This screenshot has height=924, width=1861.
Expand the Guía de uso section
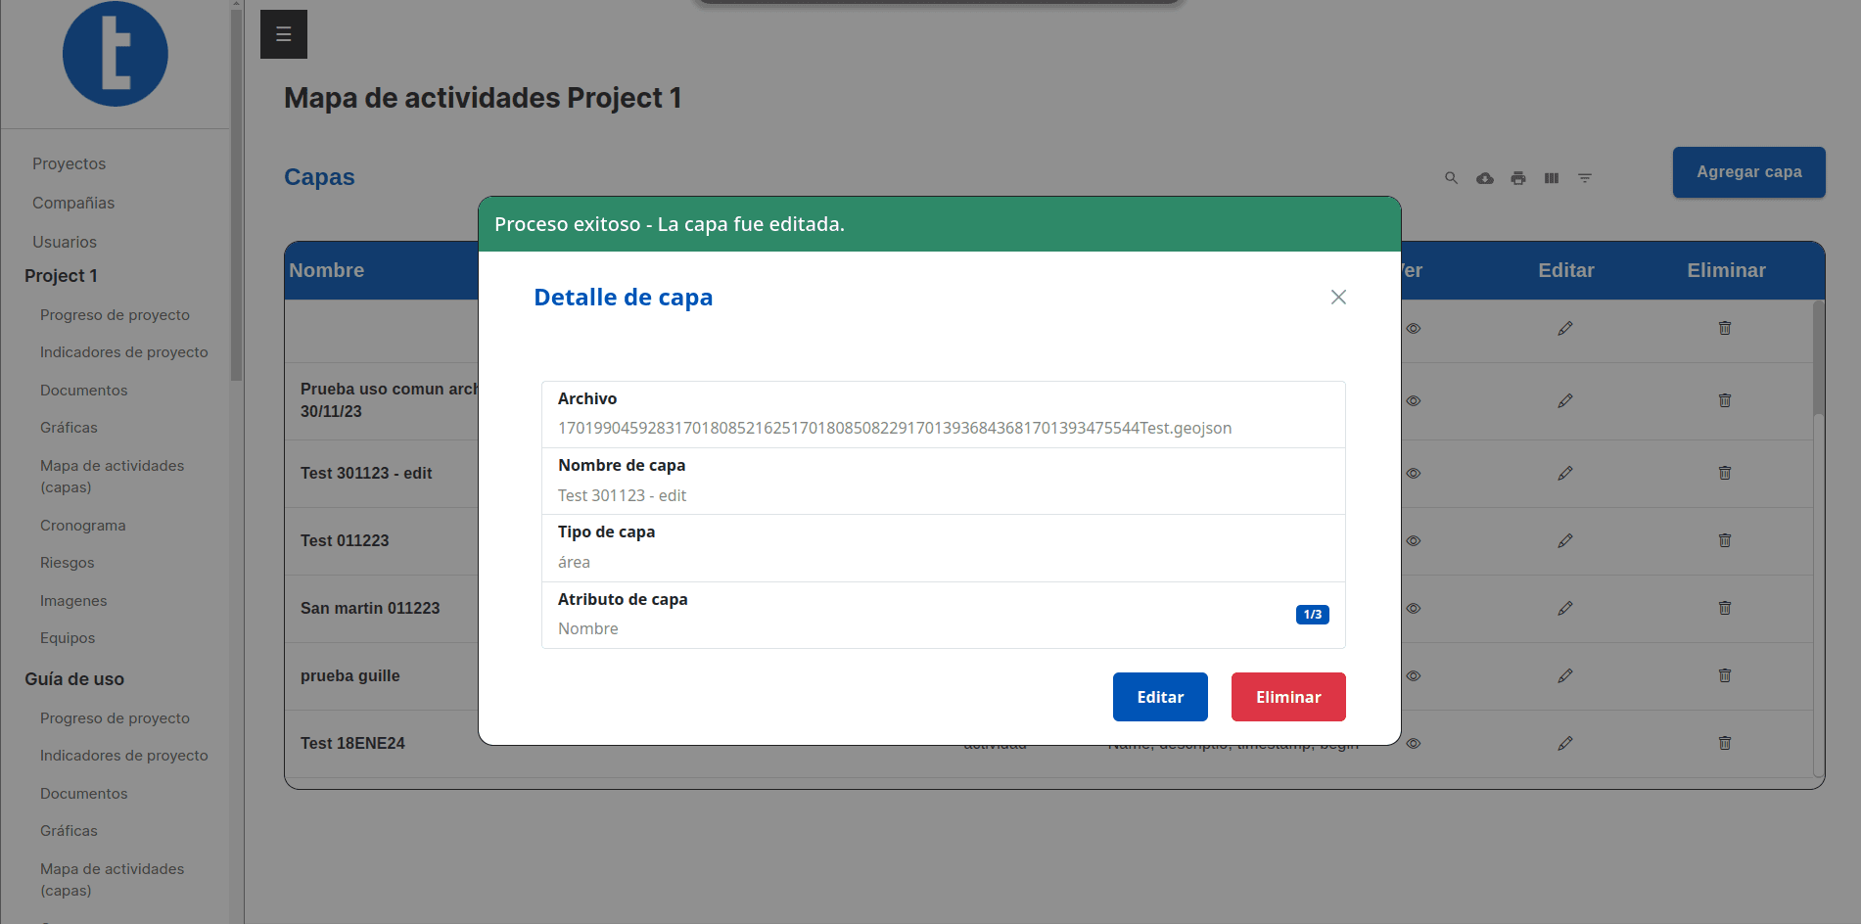[x=74, y=679]
